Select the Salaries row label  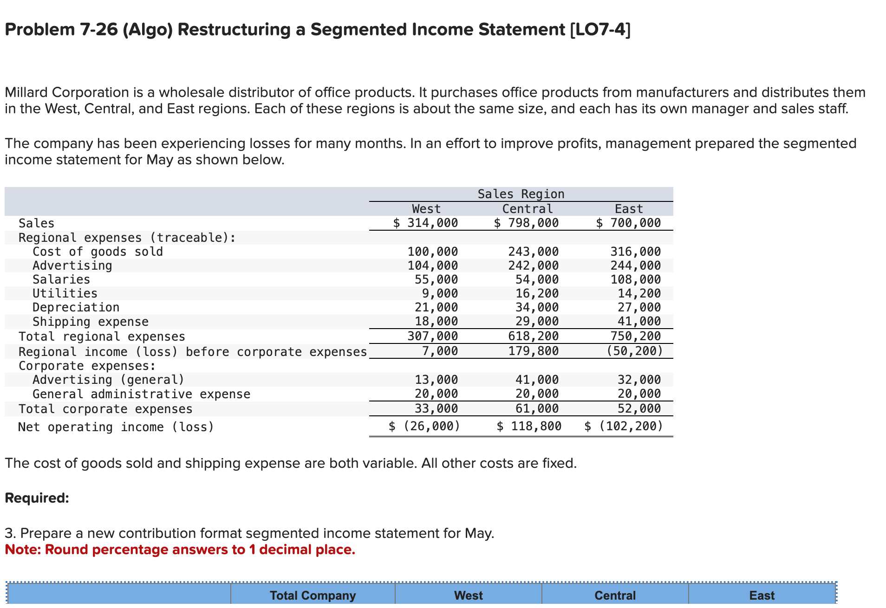pos(61,279)
